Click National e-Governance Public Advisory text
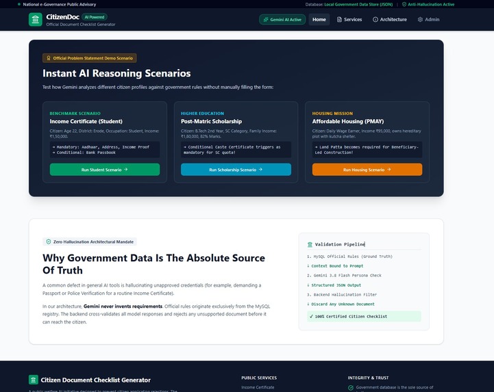 pyautogui.click(x=59, y=4)
